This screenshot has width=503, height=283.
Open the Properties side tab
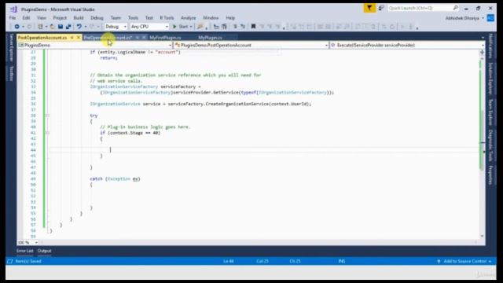[x=490, y=175]
